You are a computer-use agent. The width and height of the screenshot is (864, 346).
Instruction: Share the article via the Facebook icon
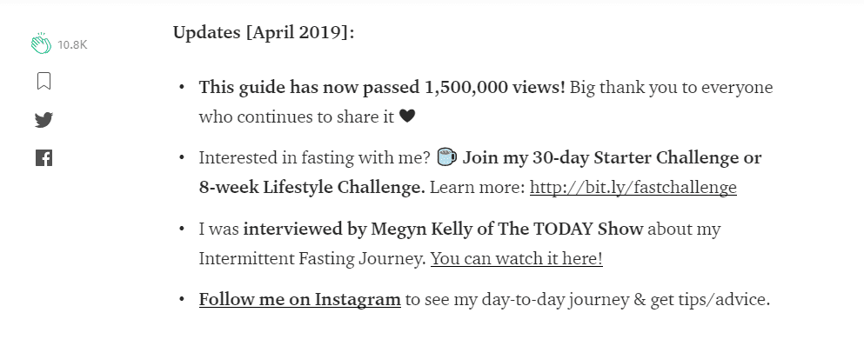pos(44,158)
